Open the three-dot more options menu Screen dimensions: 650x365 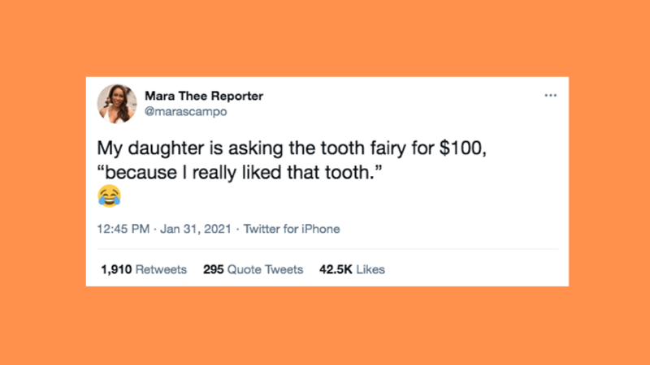point(551,96)
